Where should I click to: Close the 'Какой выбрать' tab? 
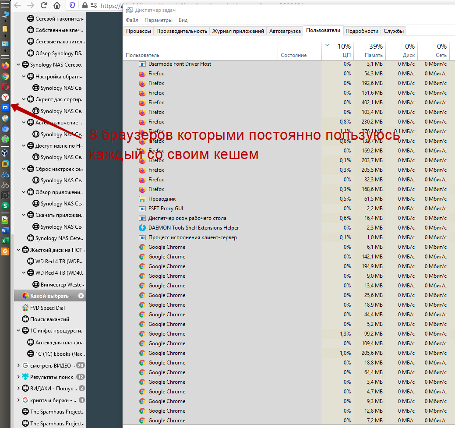[81, 296]
